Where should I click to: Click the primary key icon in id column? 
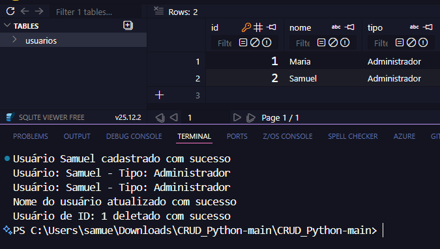246,27
